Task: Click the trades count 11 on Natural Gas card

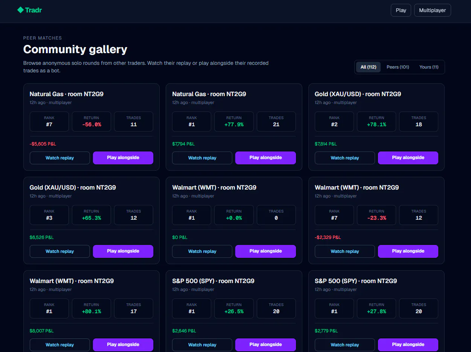Action: (x=134, y=124)
